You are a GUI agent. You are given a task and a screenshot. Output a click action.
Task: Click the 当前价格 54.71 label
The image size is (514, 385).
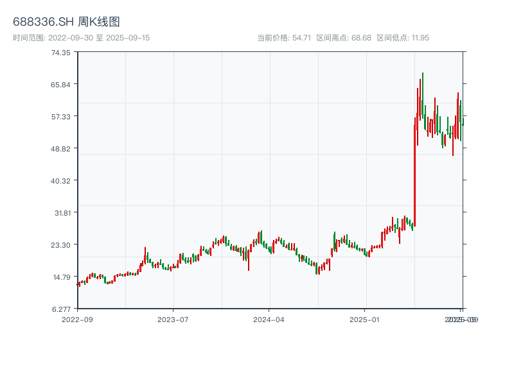point(284,38)
